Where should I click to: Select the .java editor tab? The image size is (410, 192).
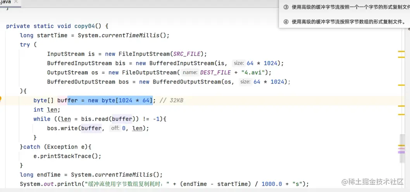[x=9, y=2]
